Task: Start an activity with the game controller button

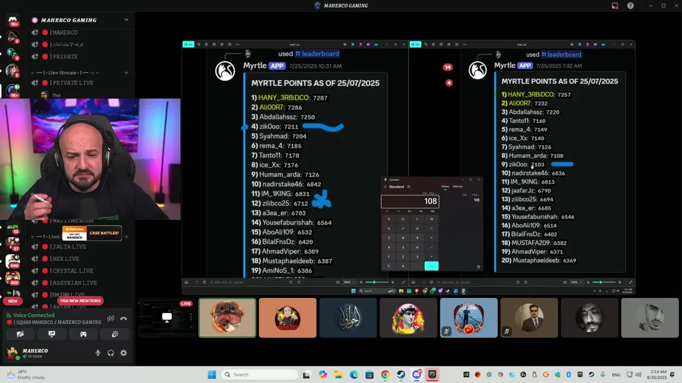Action: point(83,334)
